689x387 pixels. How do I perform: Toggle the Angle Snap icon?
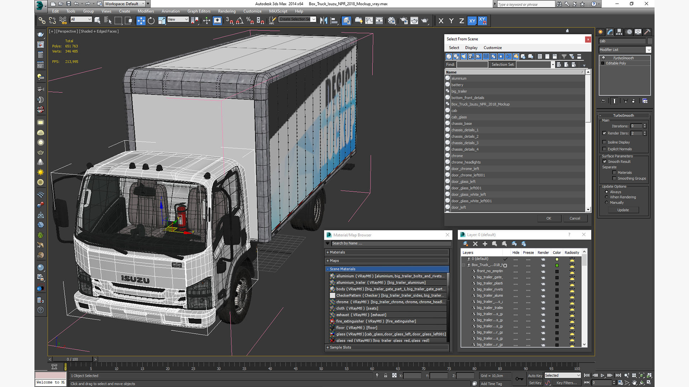(240, 20)
